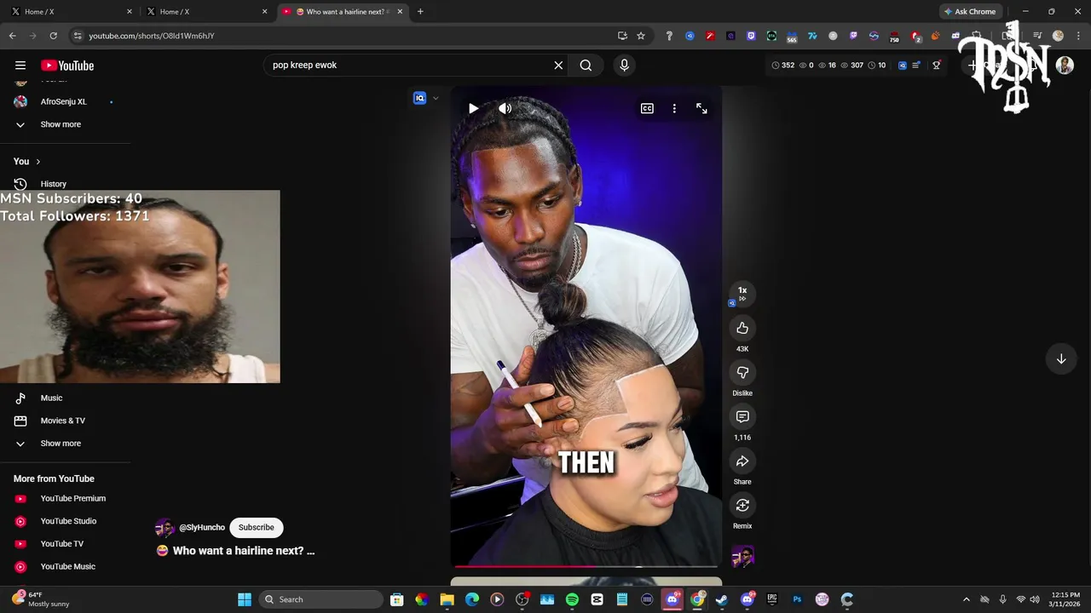Open the trophy icon in the stats bar
Screen dimensions: 1091x613
(x=936, y=66)
